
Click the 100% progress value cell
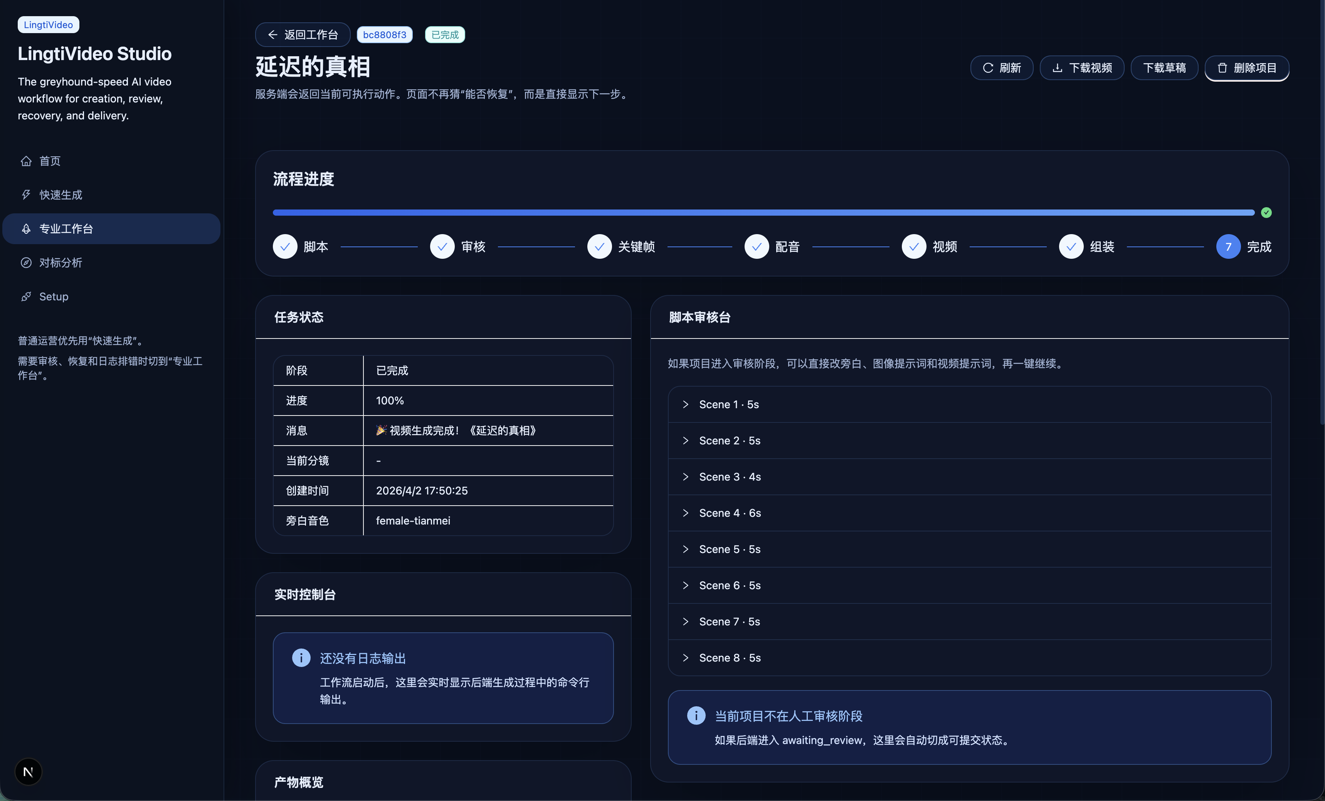click(488, 401)
